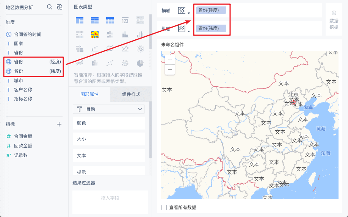Image resolution: width=348 pixels, height=217 pixels.
Task: Click the globe icon of 省份 (经度)
Action: click(x=9, y=62)
